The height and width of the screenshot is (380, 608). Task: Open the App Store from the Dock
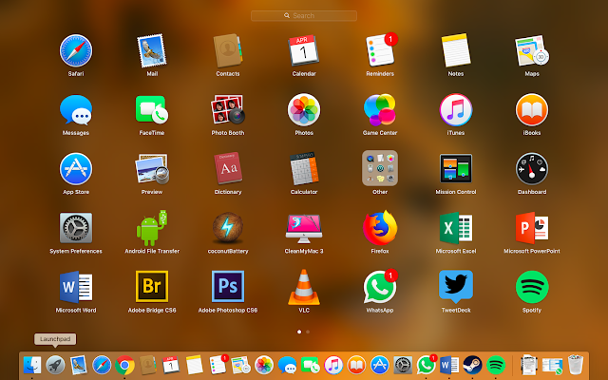coord(380,365)
